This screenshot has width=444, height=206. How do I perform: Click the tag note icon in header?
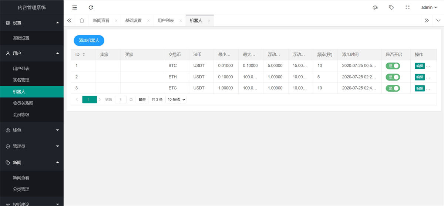391,7
